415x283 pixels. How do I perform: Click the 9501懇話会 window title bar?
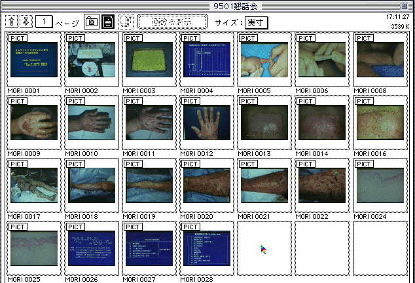(207, 5)
